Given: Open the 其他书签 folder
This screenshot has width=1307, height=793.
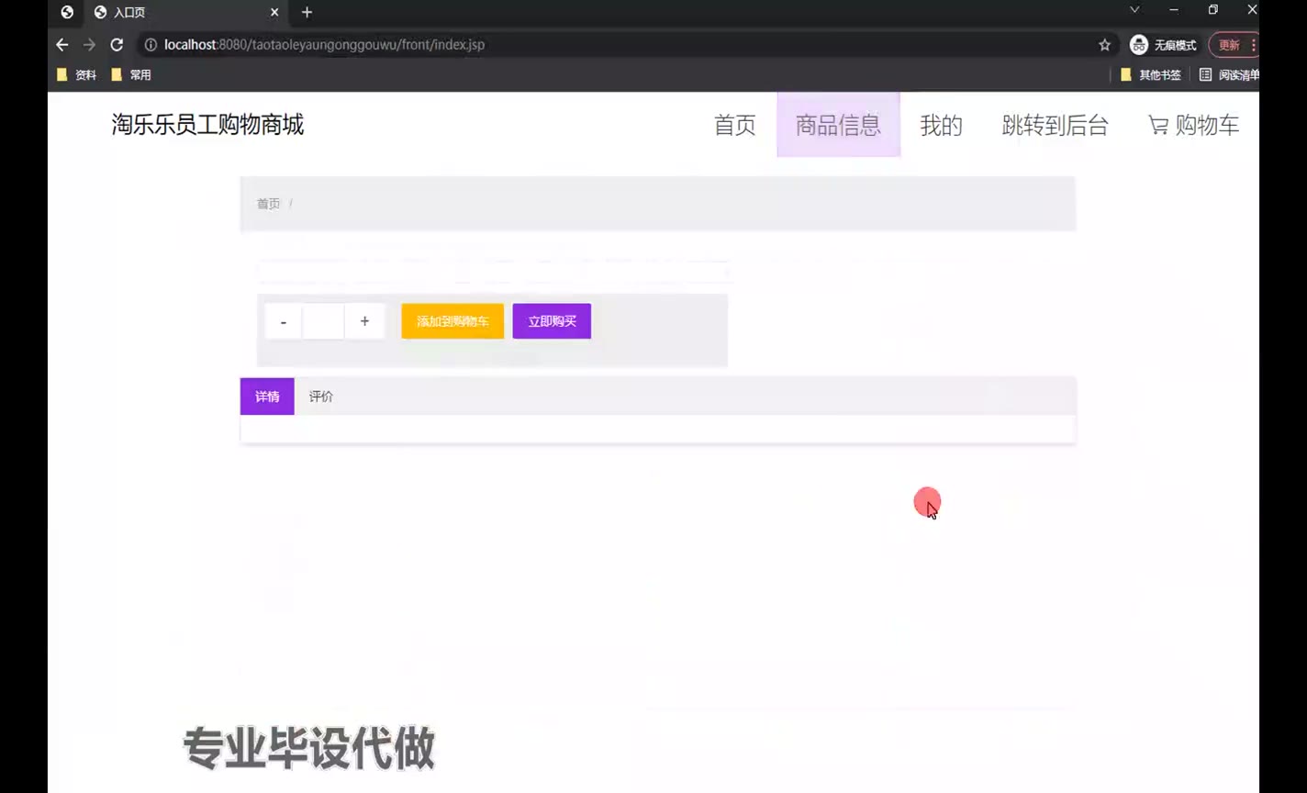Looking at the screenshot, I should (1151, 75).
